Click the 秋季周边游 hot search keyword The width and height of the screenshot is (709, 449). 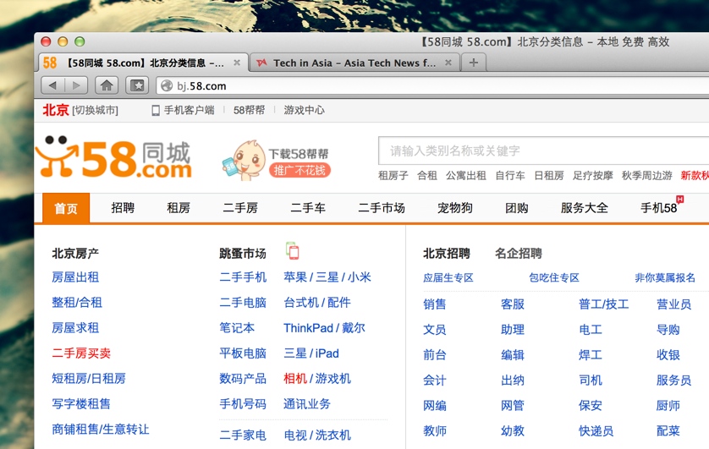(x=647, y=175)
